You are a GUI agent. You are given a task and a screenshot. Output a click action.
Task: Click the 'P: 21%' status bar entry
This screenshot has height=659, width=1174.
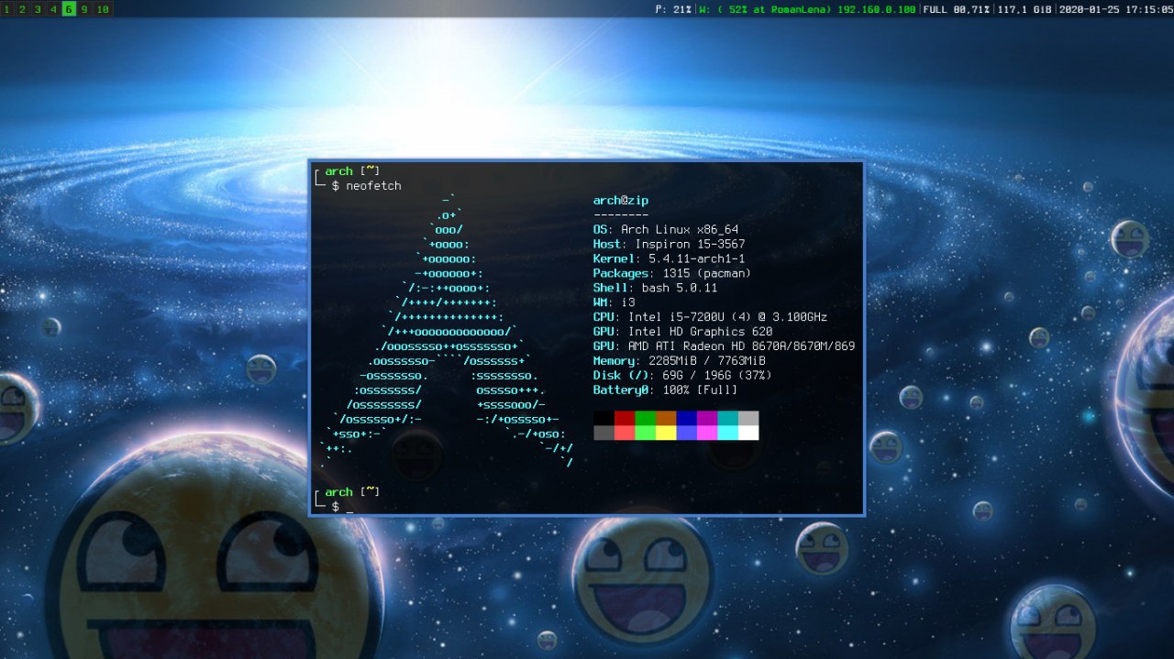click(673, 9)
